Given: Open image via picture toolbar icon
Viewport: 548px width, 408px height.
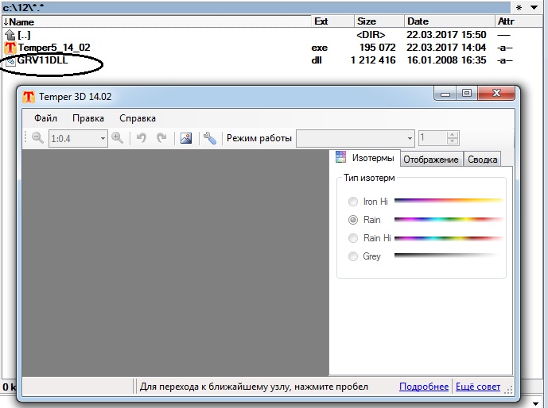Looking at the screenshot, I should tap(186, 138).
